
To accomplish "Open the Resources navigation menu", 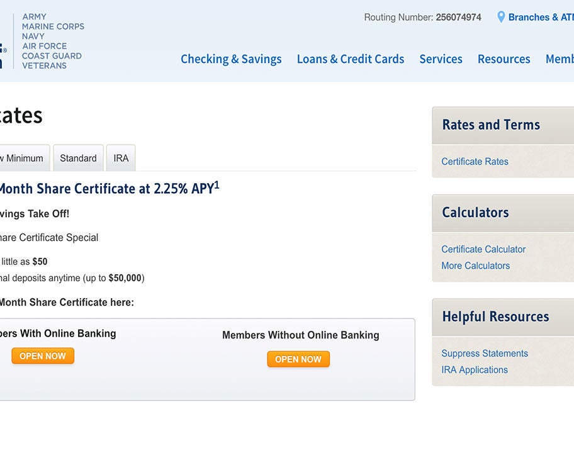I will pos(504,59).
